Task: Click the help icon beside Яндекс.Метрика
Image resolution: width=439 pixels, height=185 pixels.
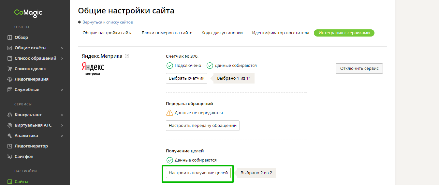Action: coord(127,56)
